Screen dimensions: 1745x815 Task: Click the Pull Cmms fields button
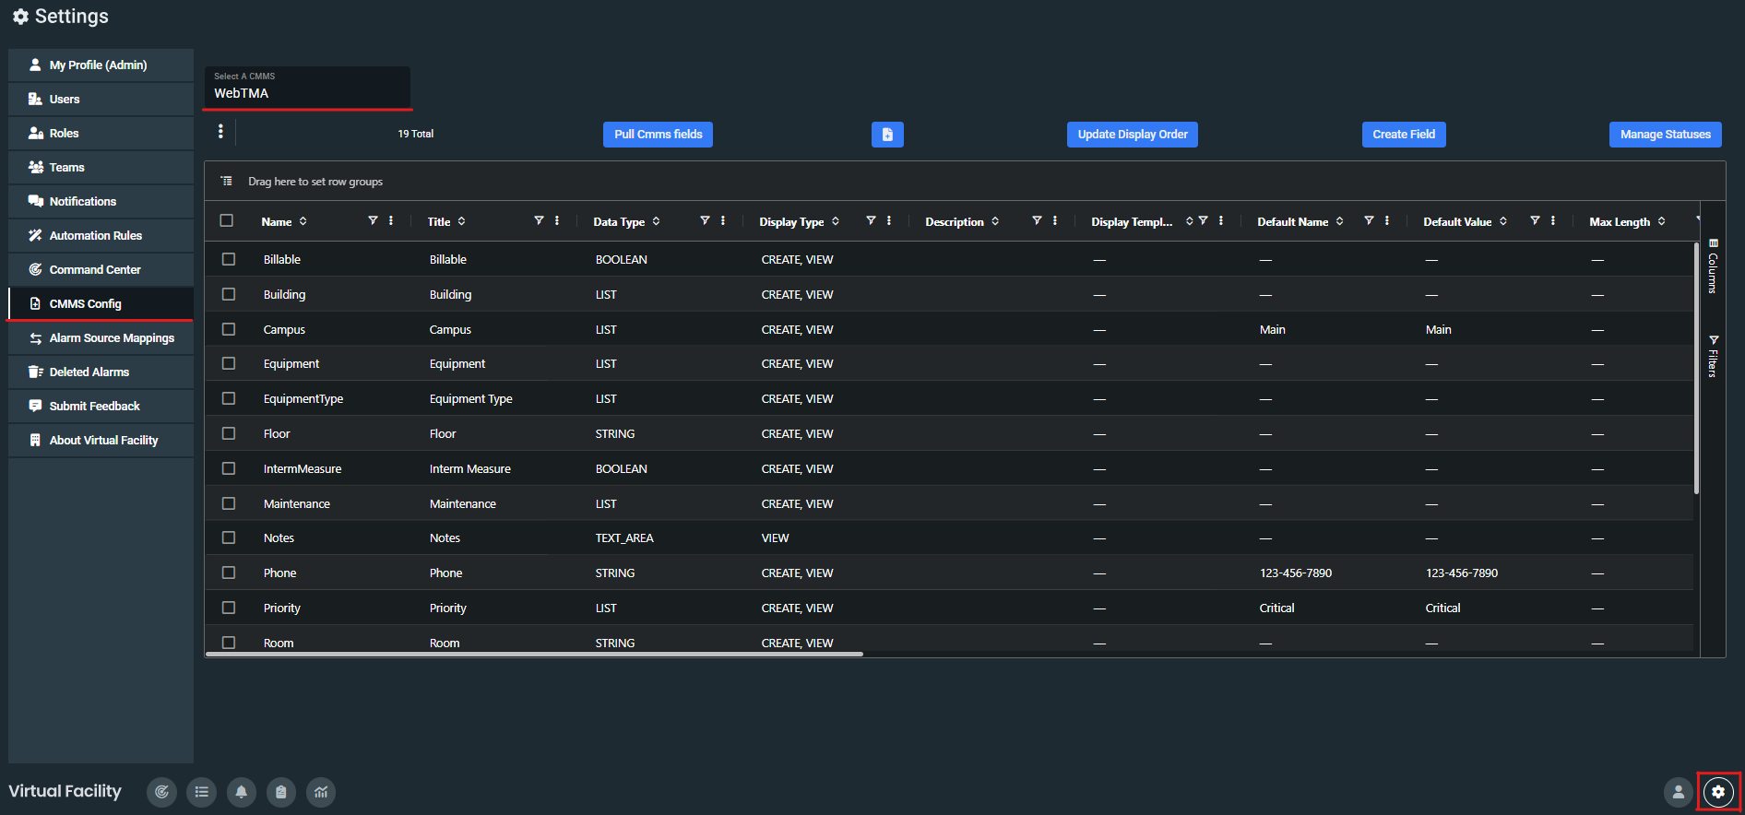tap(658, 135)
